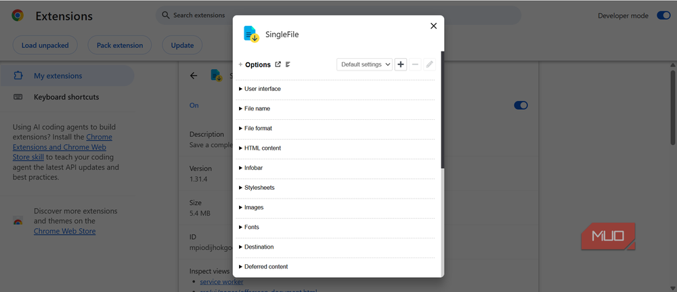Image resolution: width=677 pixels, height=292 pixels.
Task: Click the extensions page scrollbar thumb
Action: [x=673, y=106]
